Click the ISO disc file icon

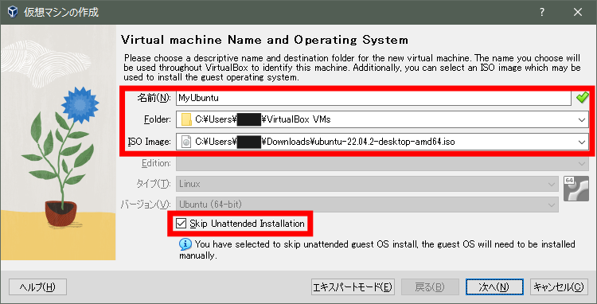tap(186, 142)
